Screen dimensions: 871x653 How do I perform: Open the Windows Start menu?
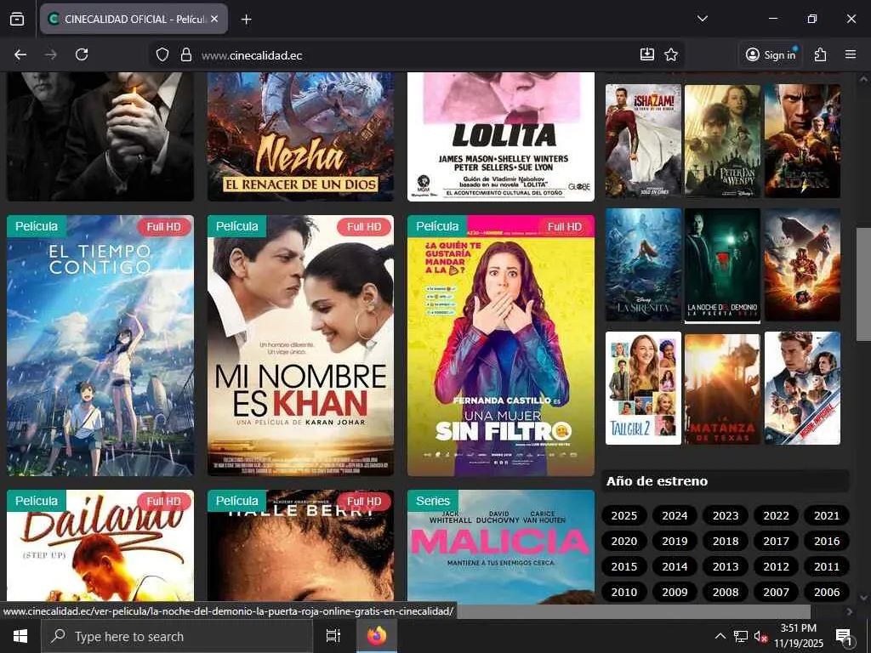20,636
